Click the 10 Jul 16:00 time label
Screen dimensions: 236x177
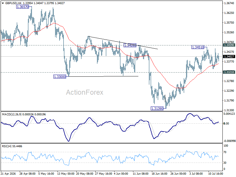(216, 173)
